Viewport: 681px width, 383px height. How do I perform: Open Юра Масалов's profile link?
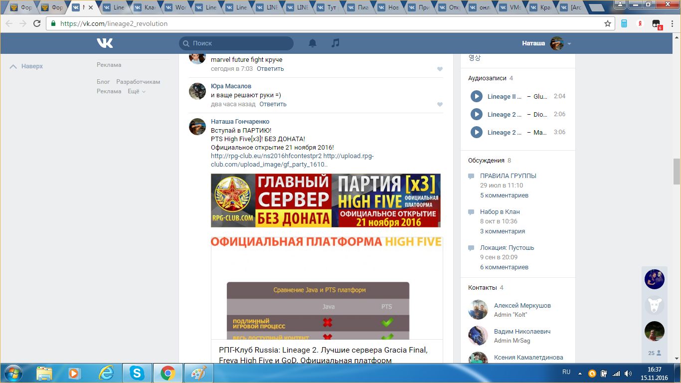coord(231,86)
